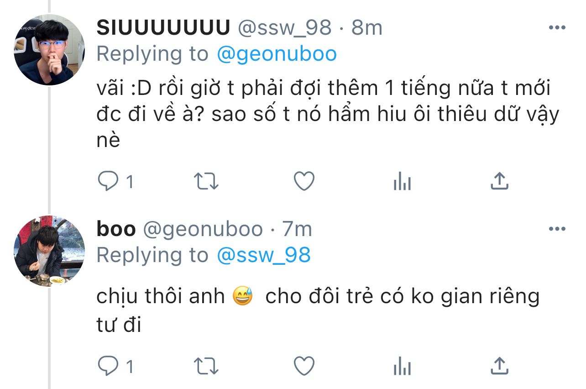Screen dimensions: 586x389
Task: Open SIUUUUUUU profile picture
Action: (49, 50)
